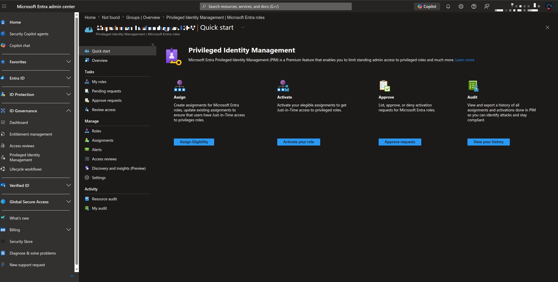Click the My audit icon

(87, 208)
